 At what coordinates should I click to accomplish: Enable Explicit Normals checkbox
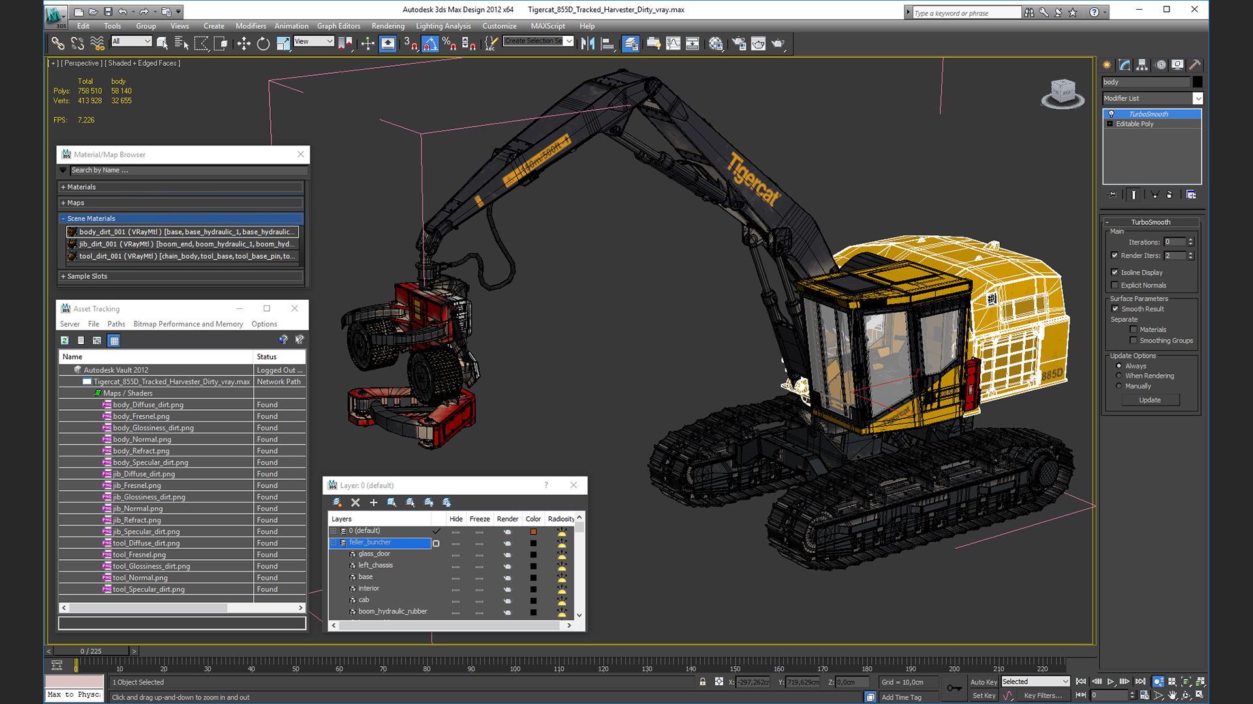(x=1115, y=285)
